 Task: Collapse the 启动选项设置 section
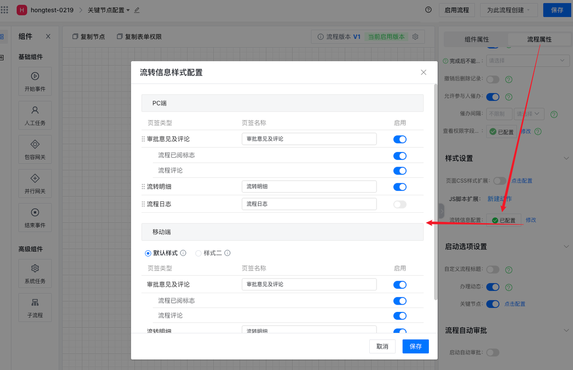click(x=566, y=247)
